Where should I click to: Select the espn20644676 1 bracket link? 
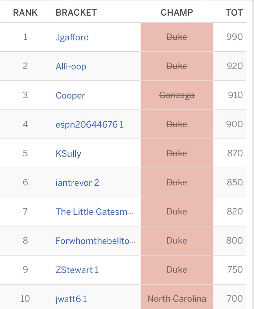[89, 124]
